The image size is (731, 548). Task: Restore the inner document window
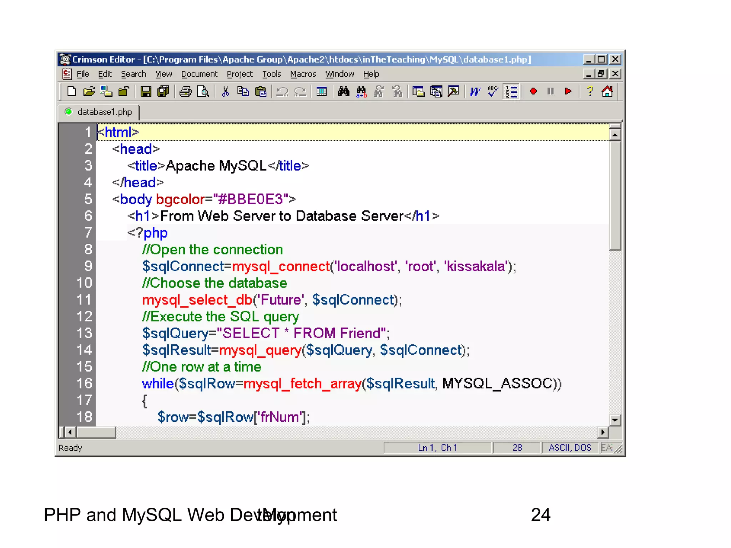[601, 74]
